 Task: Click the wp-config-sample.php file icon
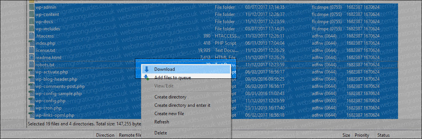pos(32,94)
